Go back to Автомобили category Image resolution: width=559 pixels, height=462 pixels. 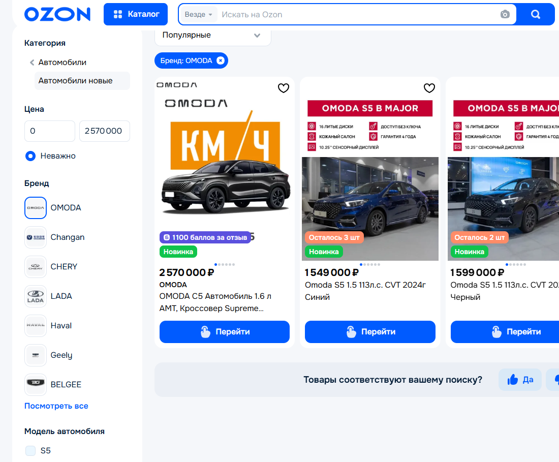pyautogui.click(x=63, y=63)
